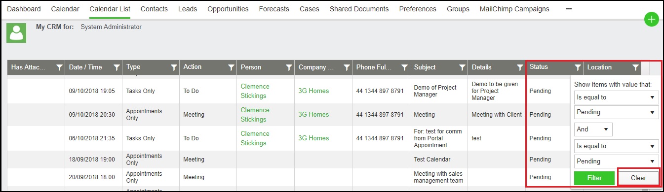Click the green plus add button

pos(652,20)
